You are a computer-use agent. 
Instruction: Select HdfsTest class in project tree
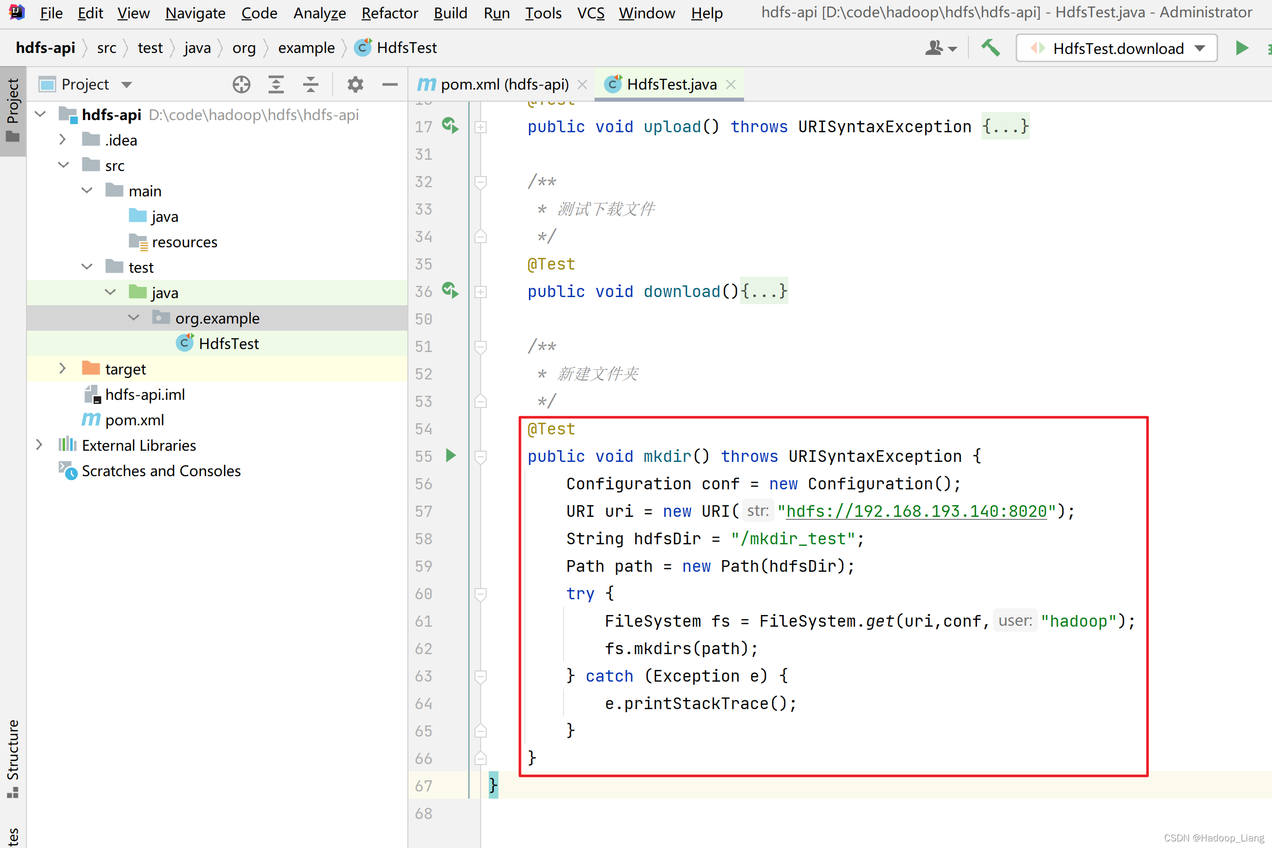(x=217, y=343)
